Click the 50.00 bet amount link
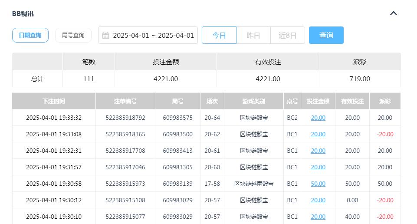This screenshot has width=417, height=224. click(x=318, y=184)
